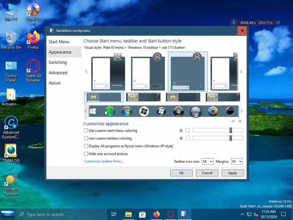Image resolution: width=293 pixels, height=220 pixels.
Task: Open the Taskbar icon size dropdown
Action: tap(208, 162)
